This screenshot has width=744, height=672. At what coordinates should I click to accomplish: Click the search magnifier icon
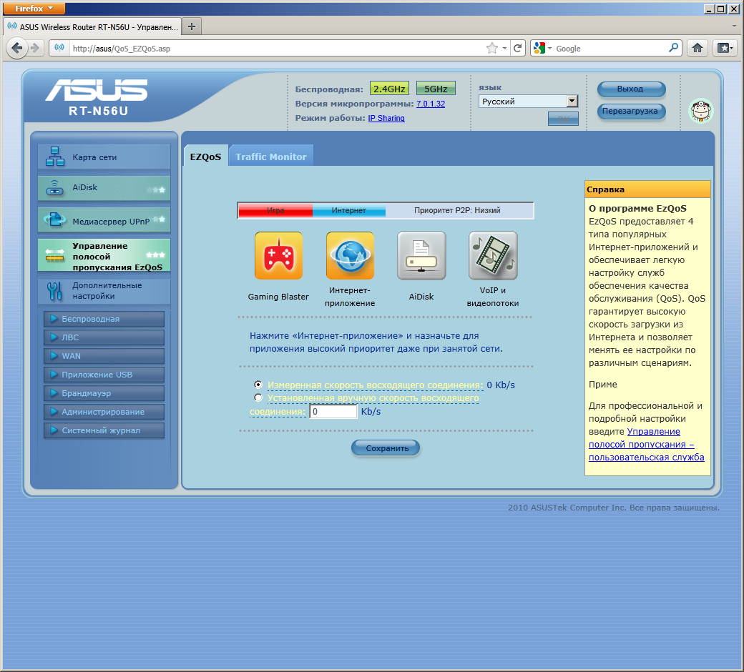673,48
